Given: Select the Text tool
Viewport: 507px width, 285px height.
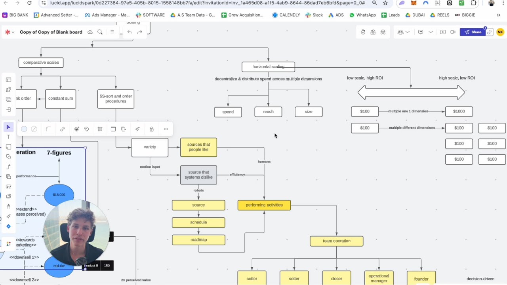Looking at the screenshot, I should point(8,137).
